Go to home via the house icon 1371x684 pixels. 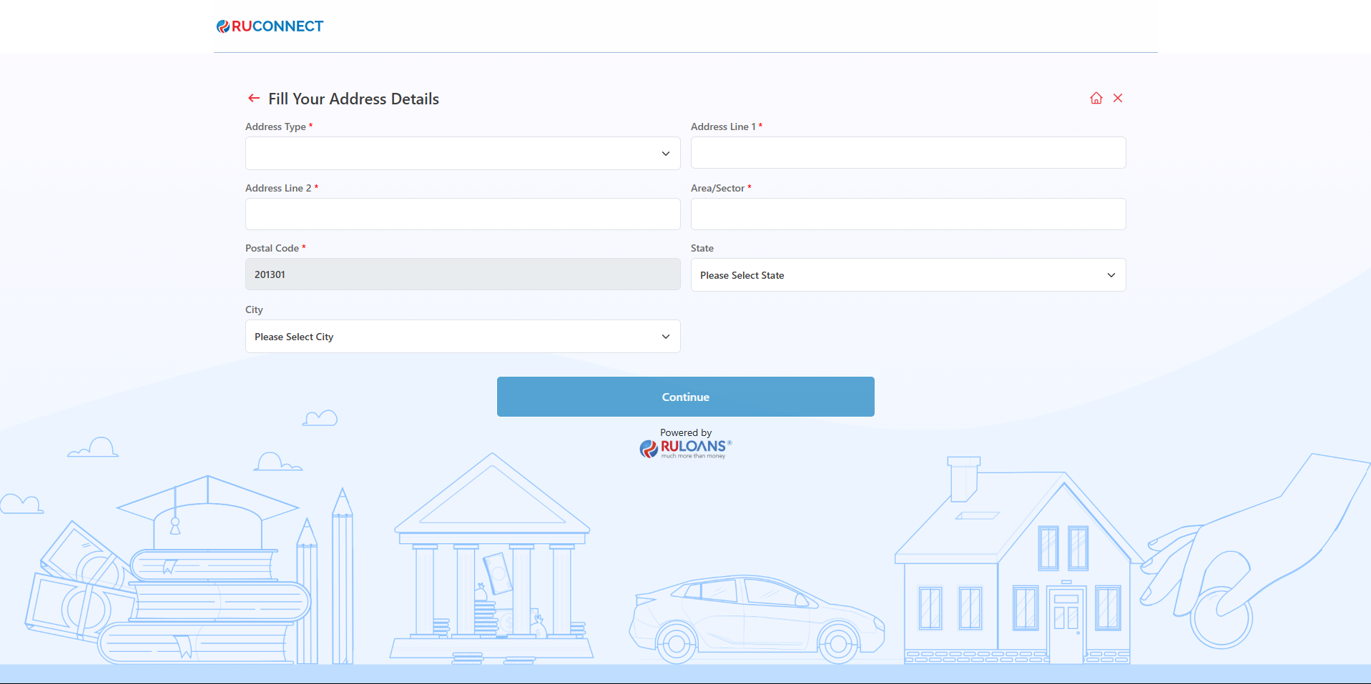(x=1096, y=99)
